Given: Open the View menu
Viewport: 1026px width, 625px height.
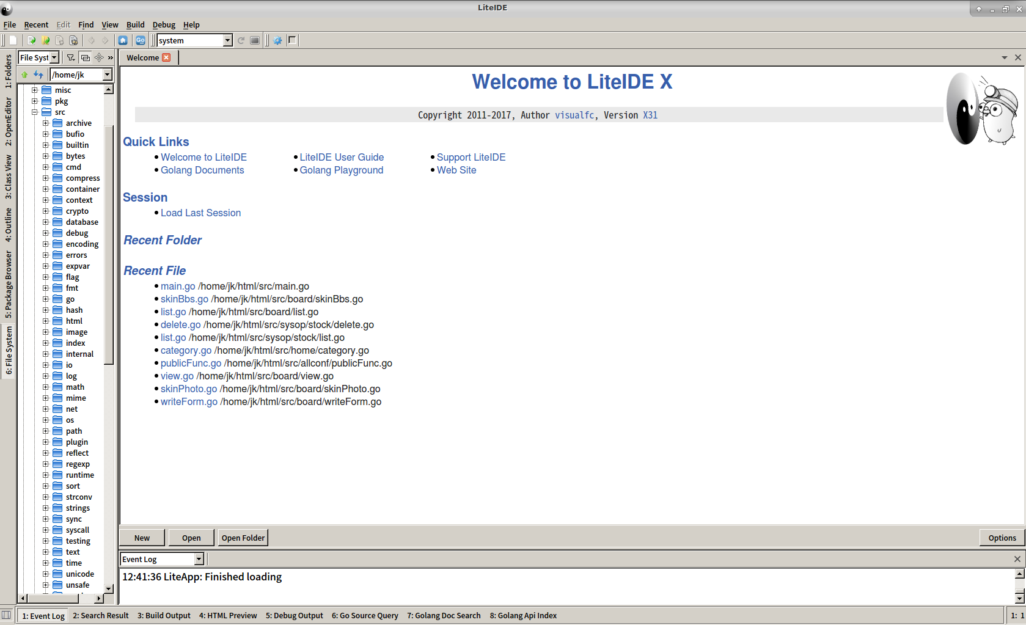Looking at the screenshot, I should click(110, 24).
